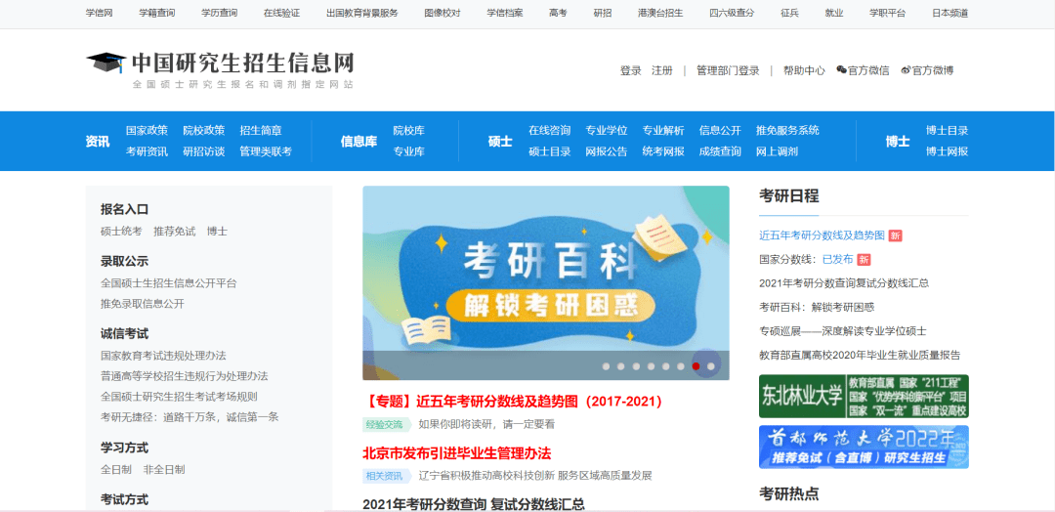Go to 学籍查询 in top navigation
This screenshot has height=512, width=1055.
(156, 13)
